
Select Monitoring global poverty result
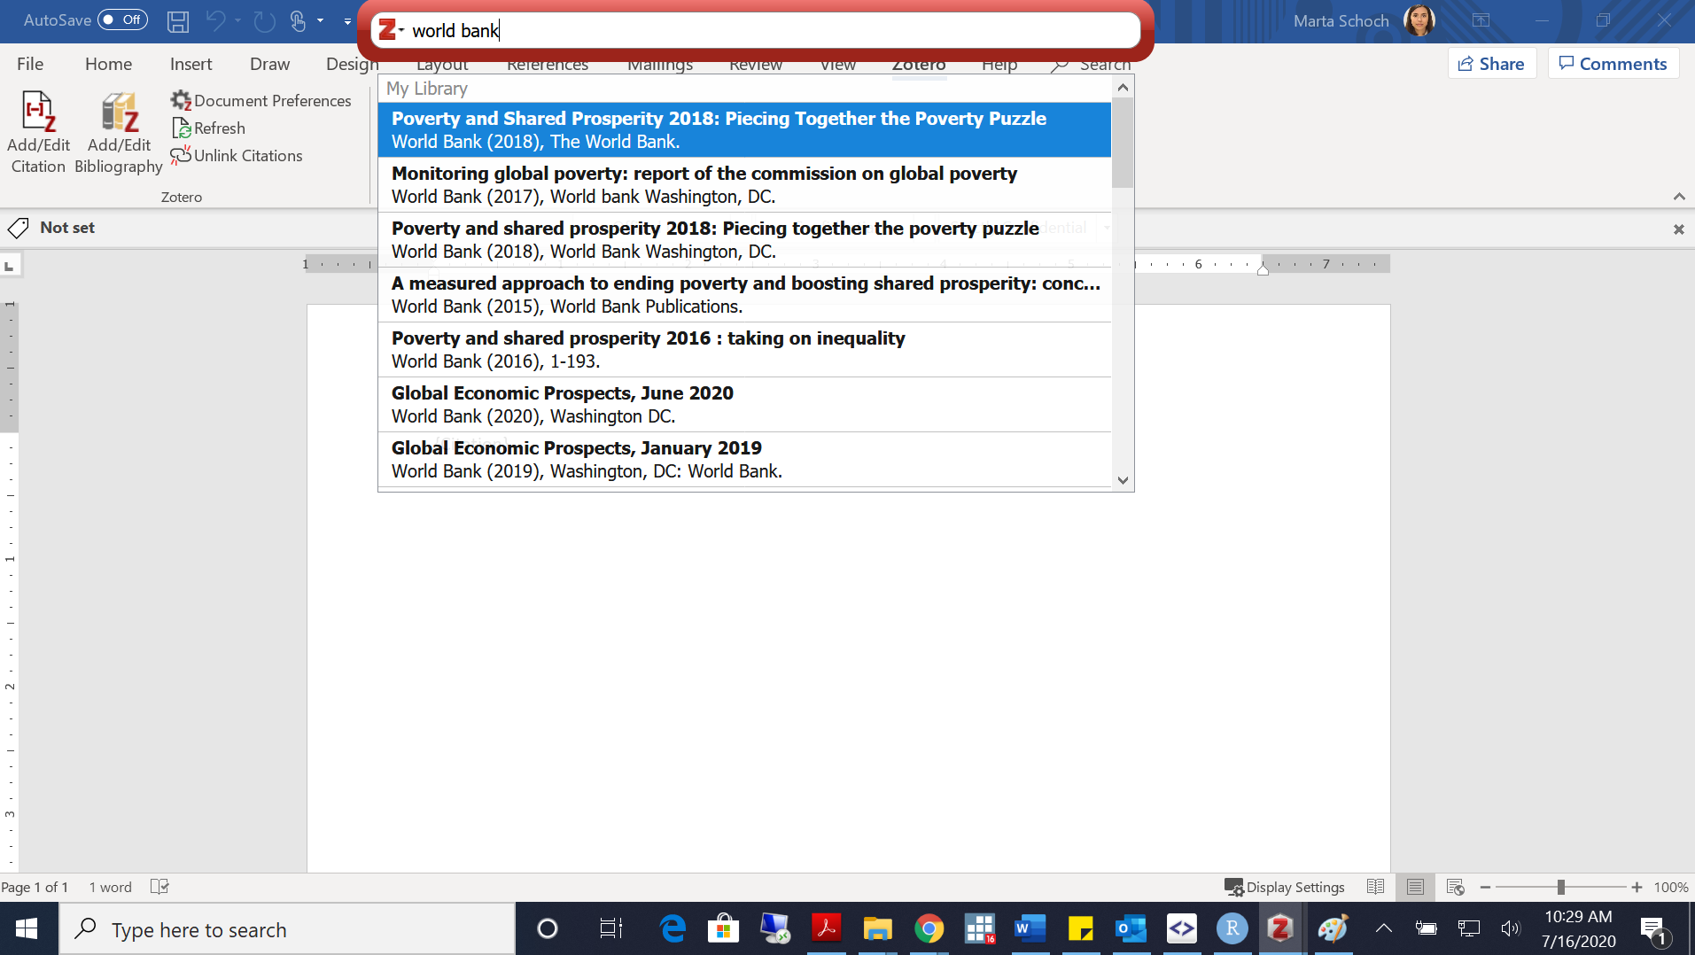click(744, 185)
